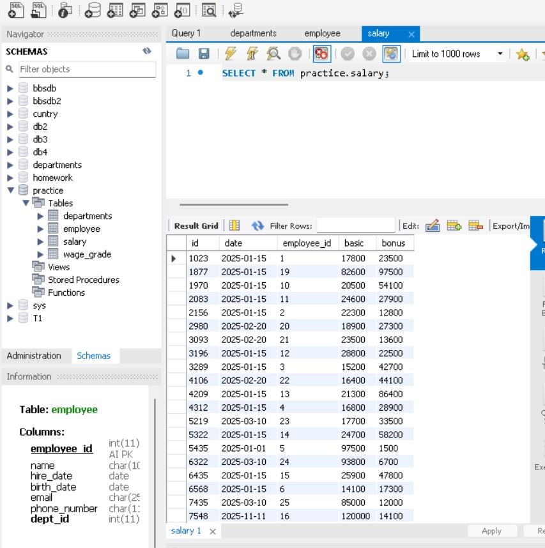Viewport: 545px width, 548px height.
Task: Collapse the practice schema tree
Action: coord(10,190)
